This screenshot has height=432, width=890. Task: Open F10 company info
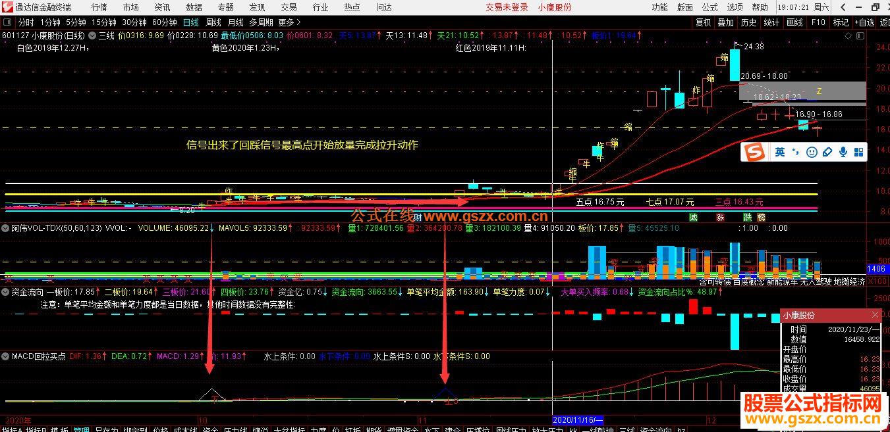point(818,22)
